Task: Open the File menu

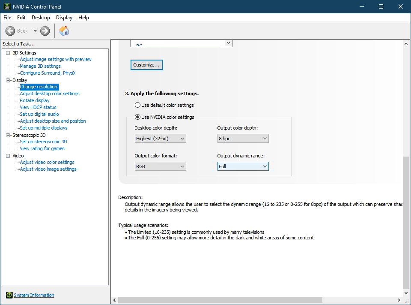Action: [7, 18]
